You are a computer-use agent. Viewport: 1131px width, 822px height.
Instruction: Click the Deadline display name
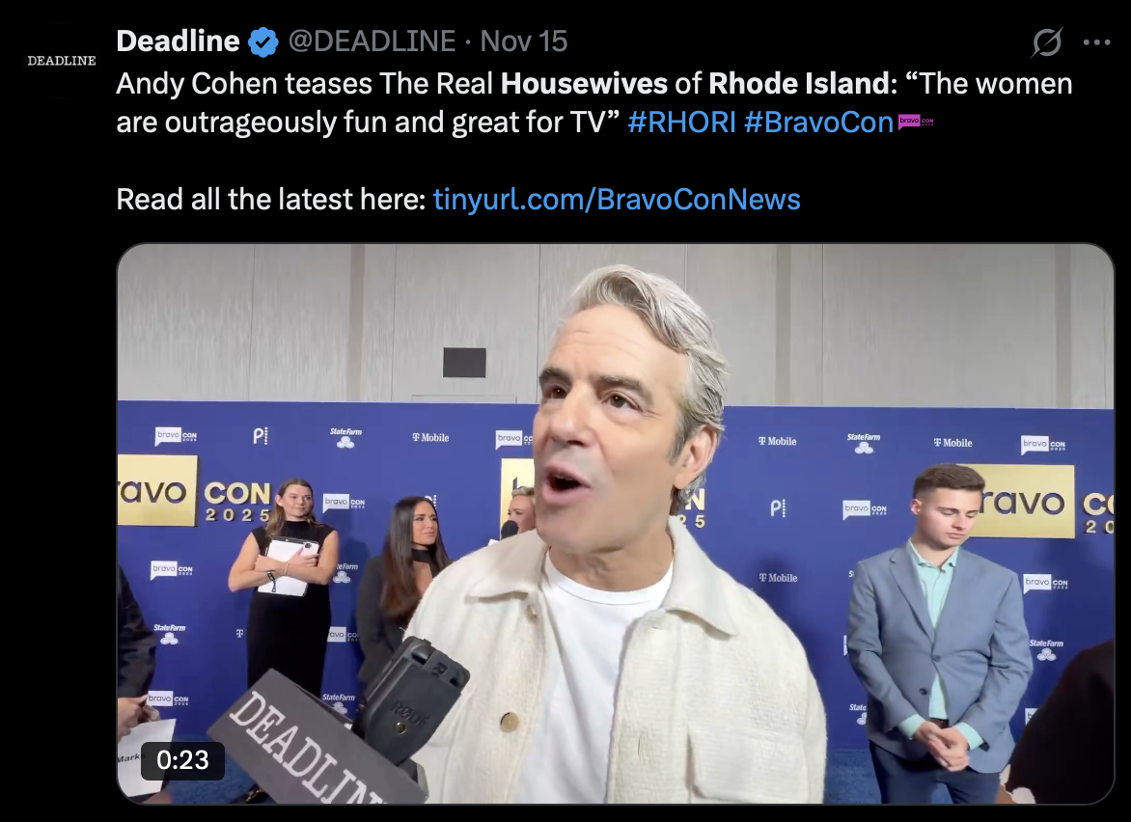[x=179, y=41]
